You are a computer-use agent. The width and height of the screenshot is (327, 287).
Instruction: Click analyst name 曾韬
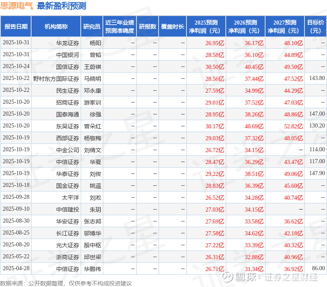[95, 55]
